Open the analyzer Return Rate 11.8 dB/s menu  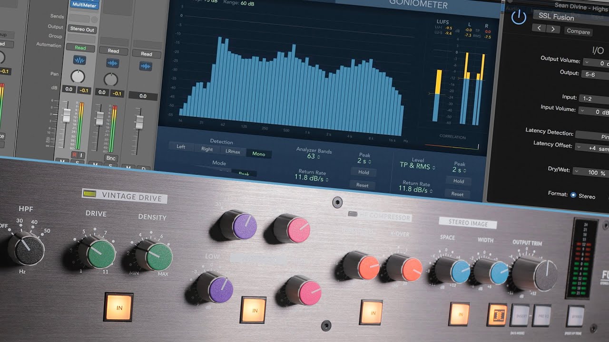point(311,178)
